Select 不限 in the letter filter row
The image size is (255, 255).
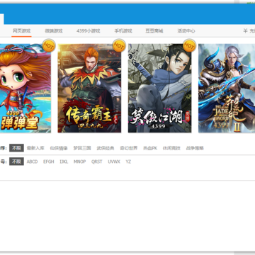[16, 161]
